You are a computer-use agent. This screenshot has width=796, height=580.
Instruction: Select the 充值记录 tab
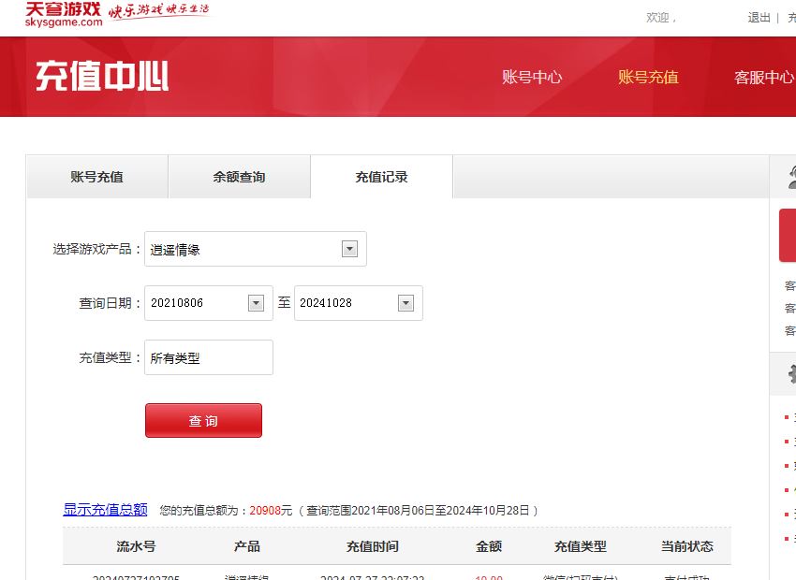(x=381, y=177)
